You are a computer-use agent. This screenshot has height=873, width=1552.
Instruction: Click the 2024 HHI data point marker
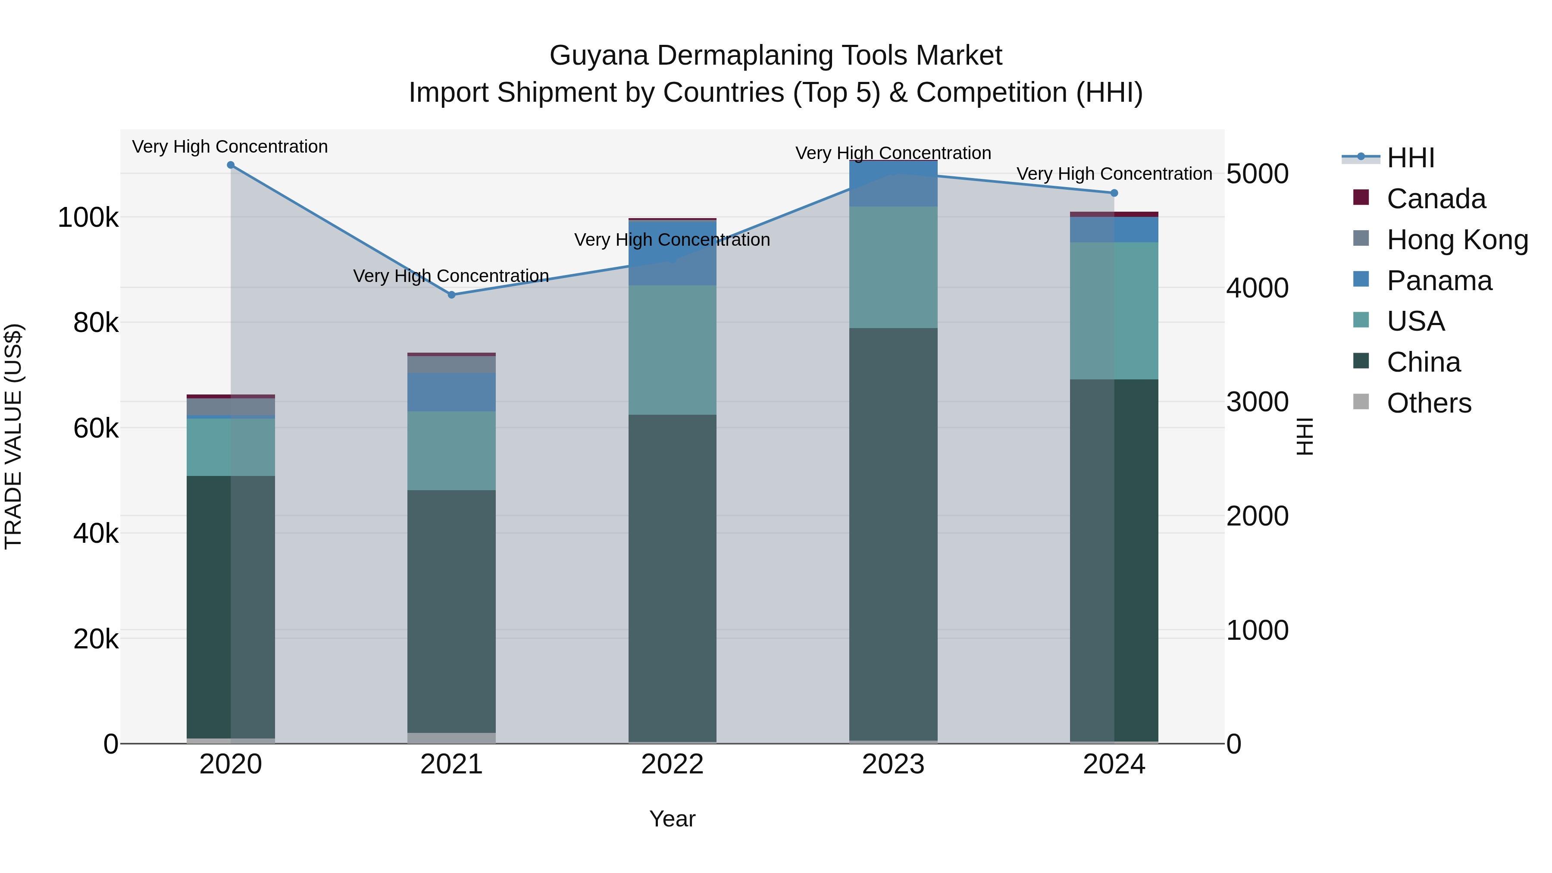[1114, 193]
